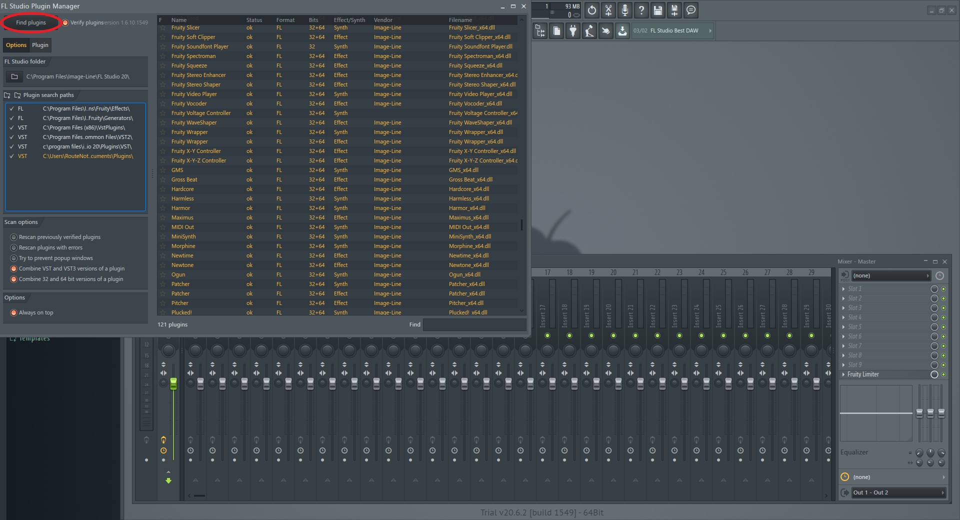Click the speech bubble feedback icon
Screen dimensions: 960x520
click(691, 10)
